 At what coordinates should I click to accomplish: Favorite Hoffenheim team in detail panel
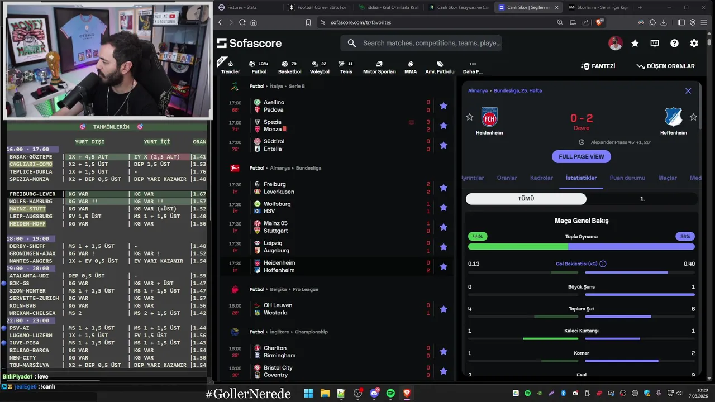point(693,117)
